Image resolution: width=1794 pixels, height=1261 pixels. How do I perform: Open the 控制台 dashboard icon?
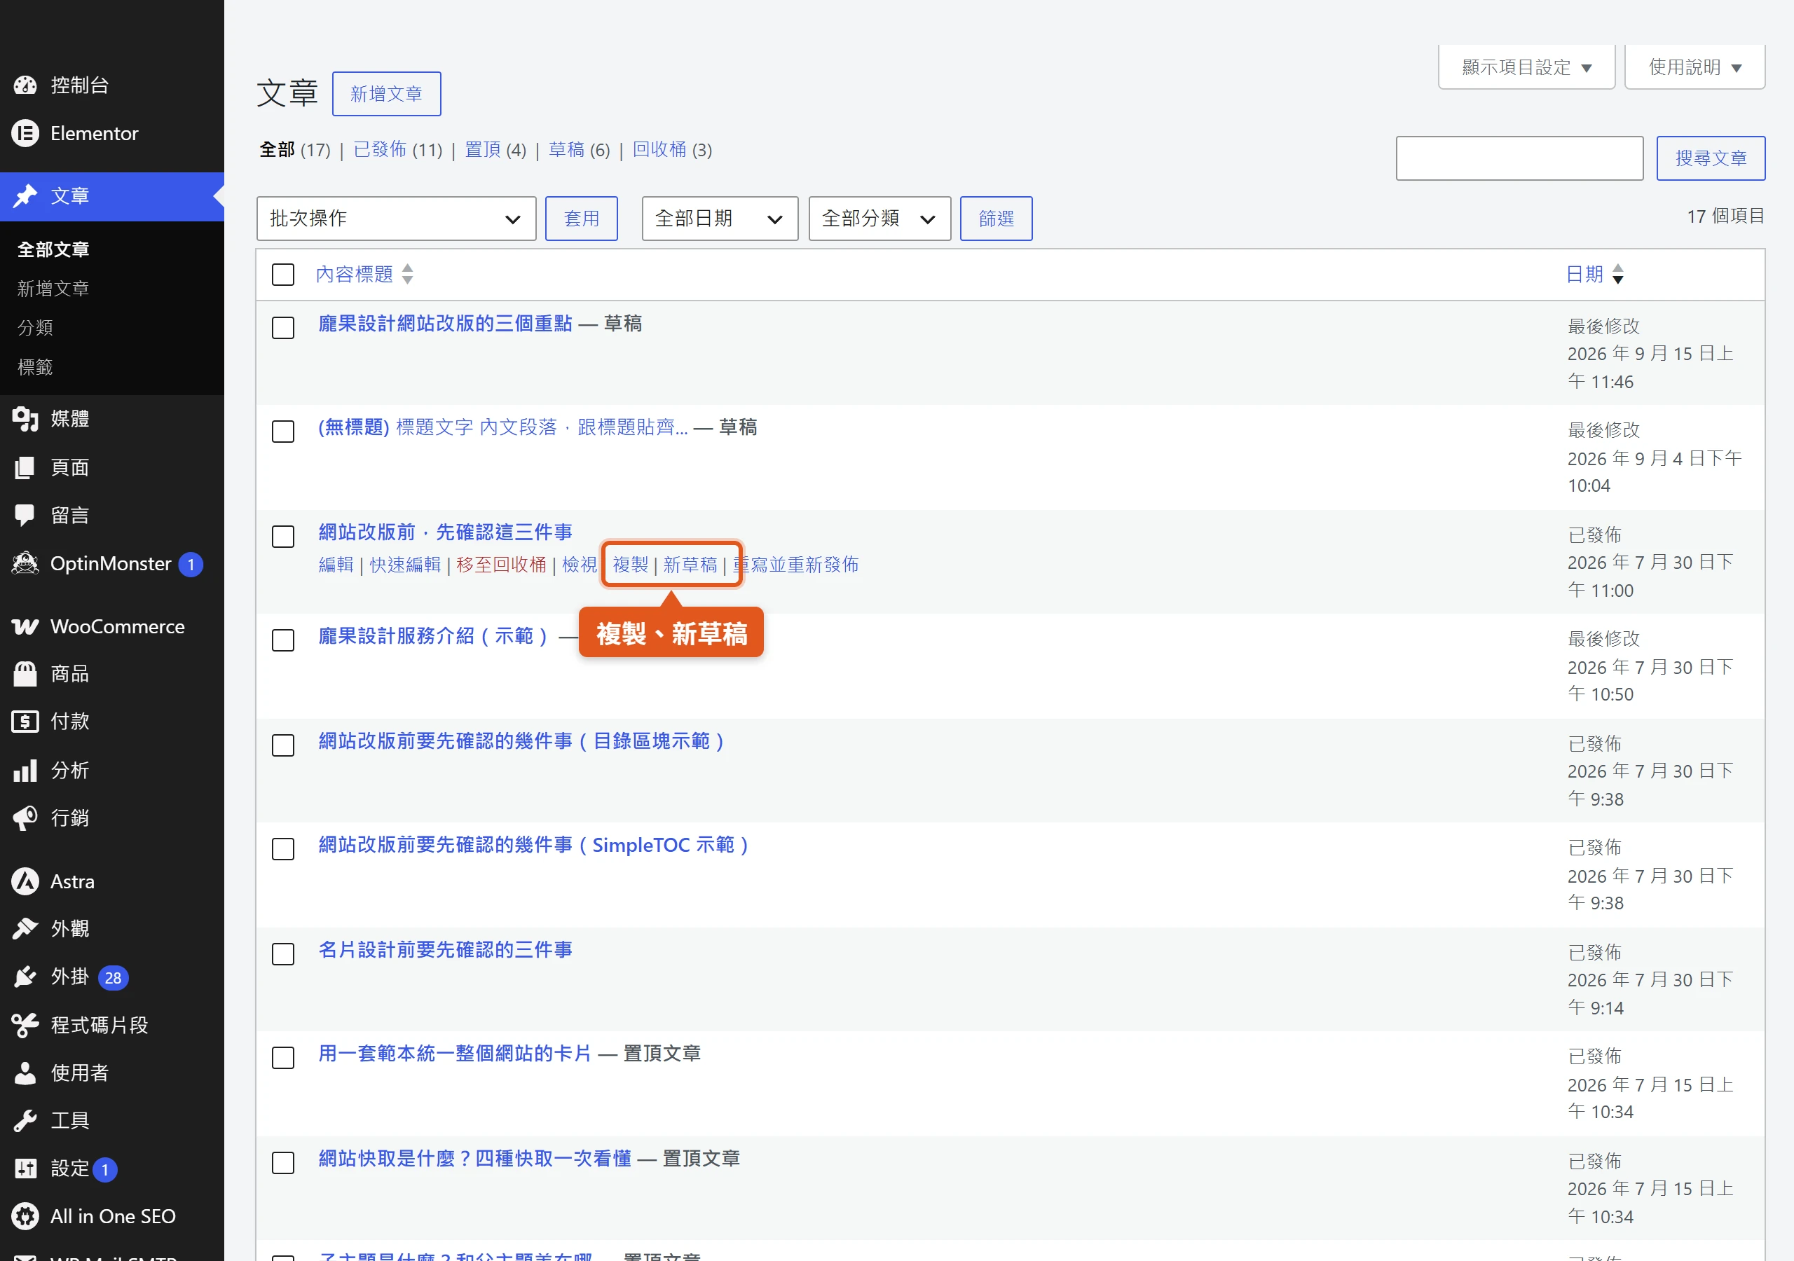(x=25, y=85)
